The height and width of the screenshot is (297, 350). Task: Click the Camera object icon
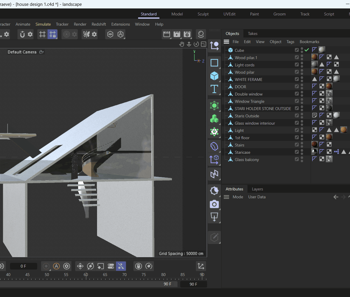pyautogui.click(x=214, y=204)
